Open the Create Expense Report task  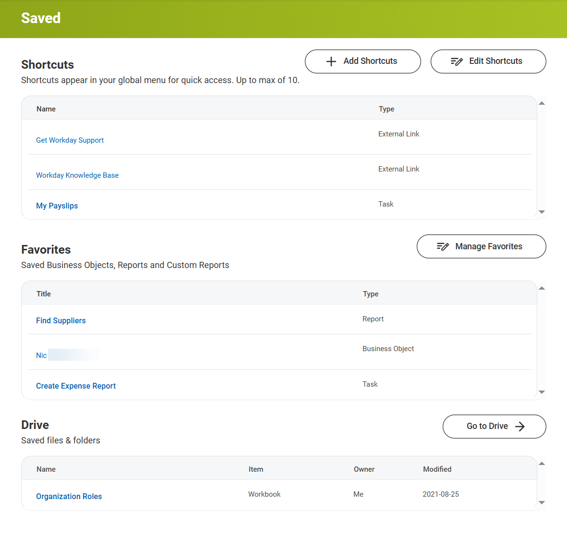pos(76,386)
